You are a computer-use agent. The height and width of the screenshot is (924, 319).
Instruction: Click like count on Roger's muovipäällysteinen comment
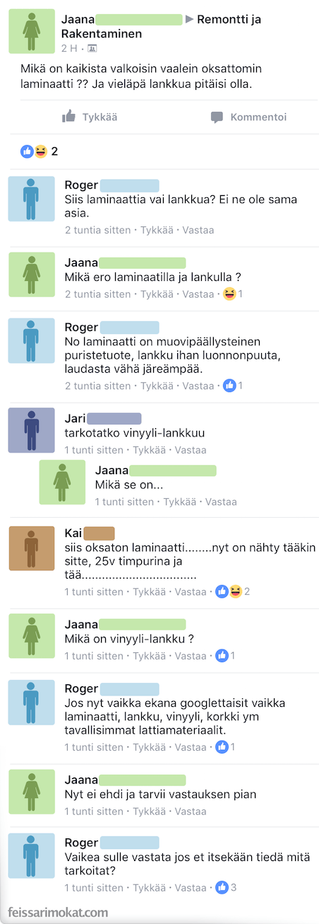coord(234,386)
